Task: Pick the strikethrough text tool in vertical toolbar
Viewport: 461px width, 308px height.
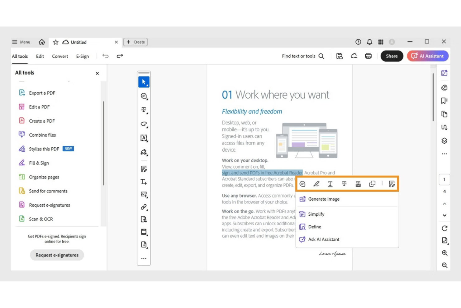Action: [144, 110]
